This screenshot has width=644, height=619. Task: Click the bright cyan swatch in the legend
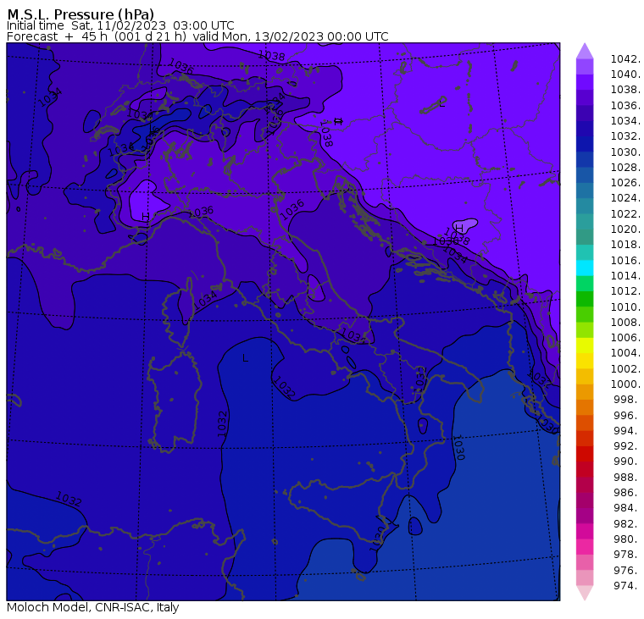pyautogui.click(x=585, y=268)
